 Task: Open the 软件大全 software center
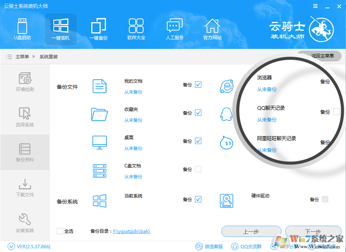(x=136, y=29)
